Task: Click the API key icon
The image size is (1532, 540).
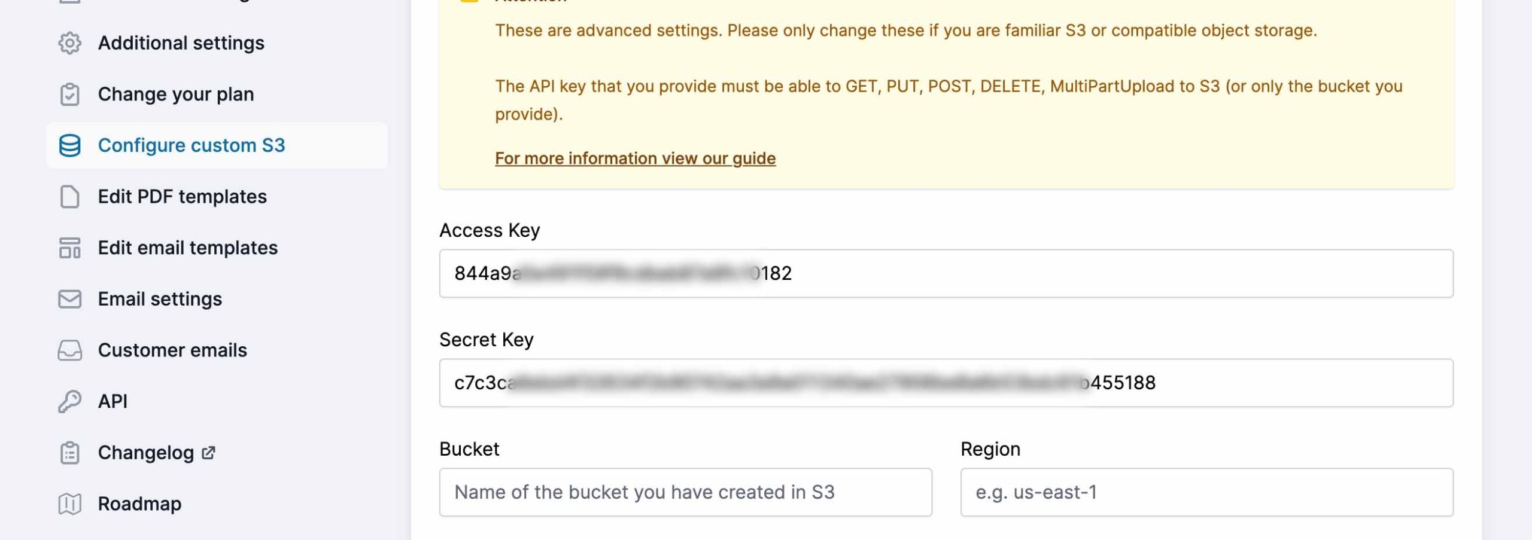Action: [70, 401]
